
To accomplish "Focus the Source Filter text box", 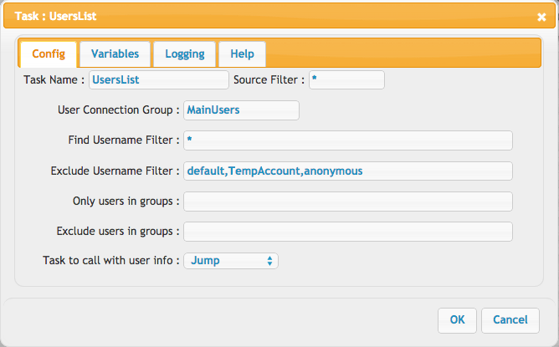I will [346, 79].
